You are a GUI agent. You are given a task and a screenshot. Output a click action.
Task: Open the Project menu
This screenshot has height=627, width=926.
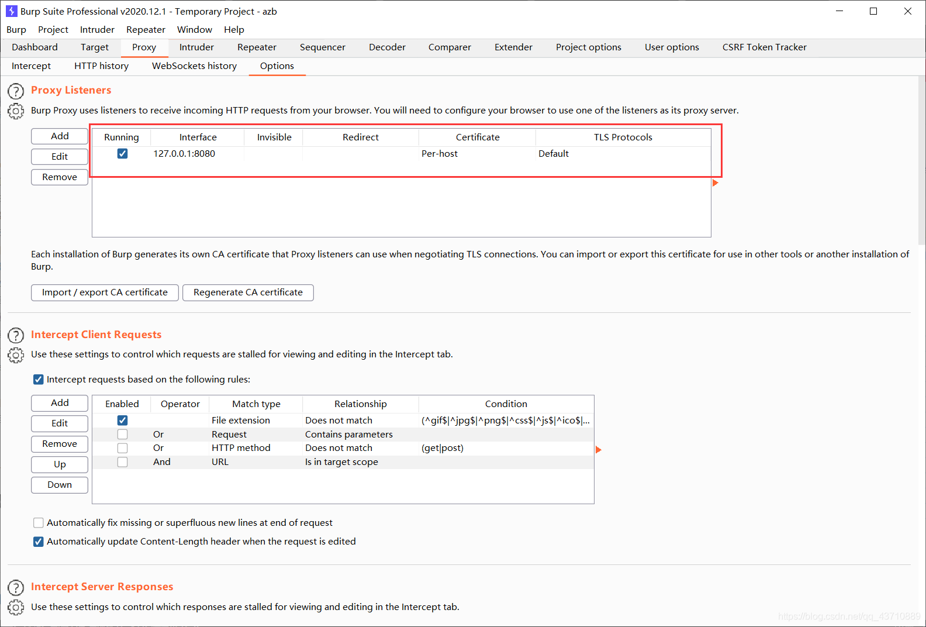(53, 29)
